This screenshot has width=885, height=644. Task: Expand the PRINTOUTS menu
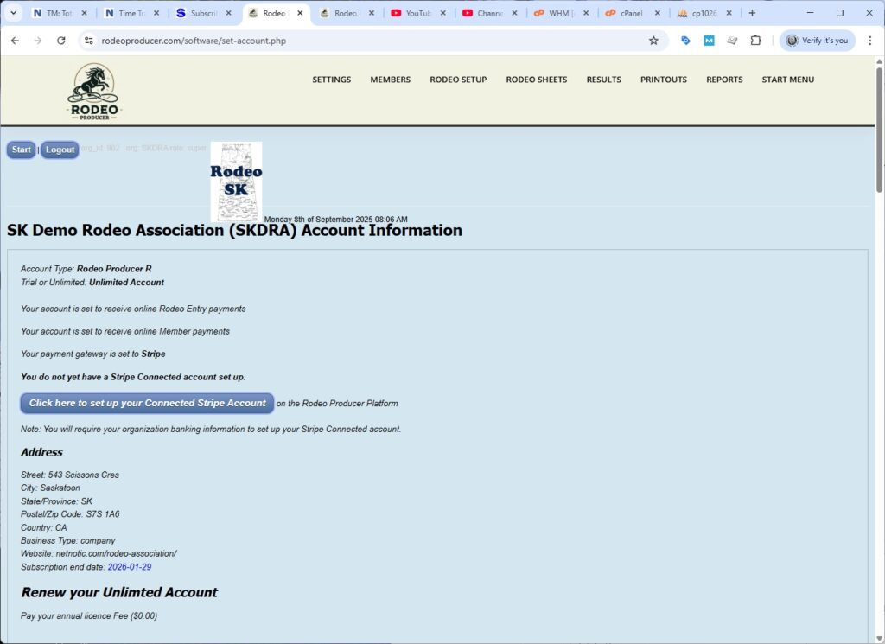coord(663,80)
